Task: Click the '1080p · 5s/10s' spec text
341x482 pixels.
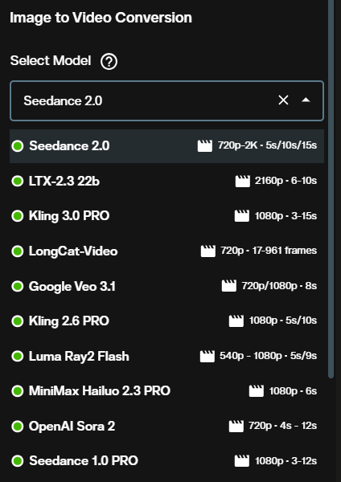Action: pyautogui.click(x=283, y=321)
